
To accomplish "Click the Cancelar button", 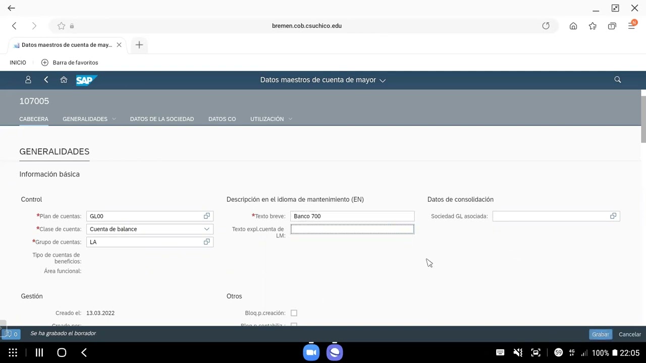I will point(630,334).
